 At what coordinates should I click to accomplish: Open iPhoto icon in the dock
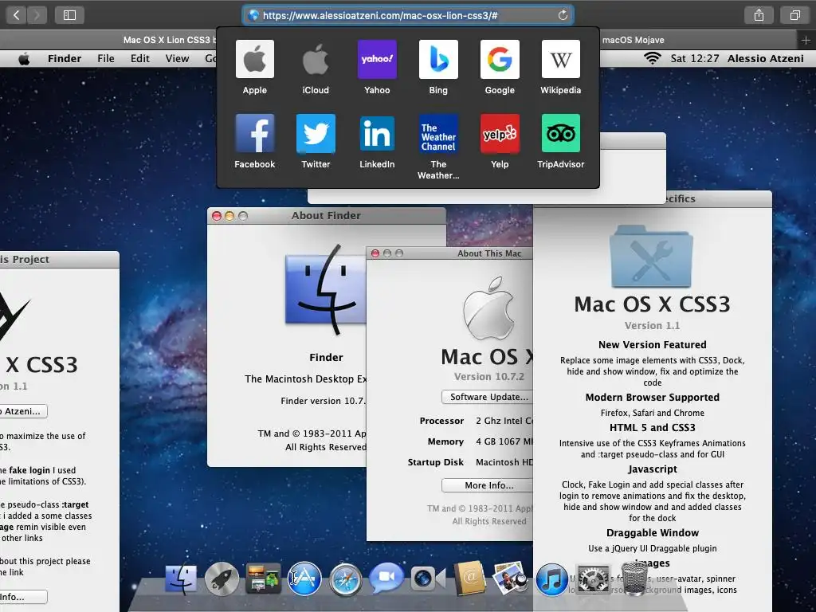(510, 578)
